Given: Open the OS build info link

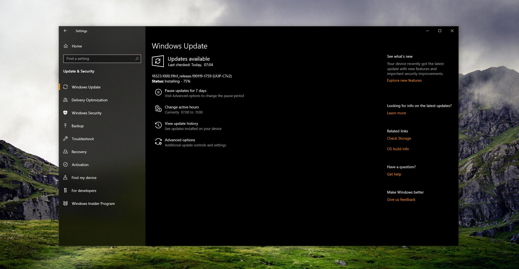Looking at the screenshot, I should coord(398,149).
